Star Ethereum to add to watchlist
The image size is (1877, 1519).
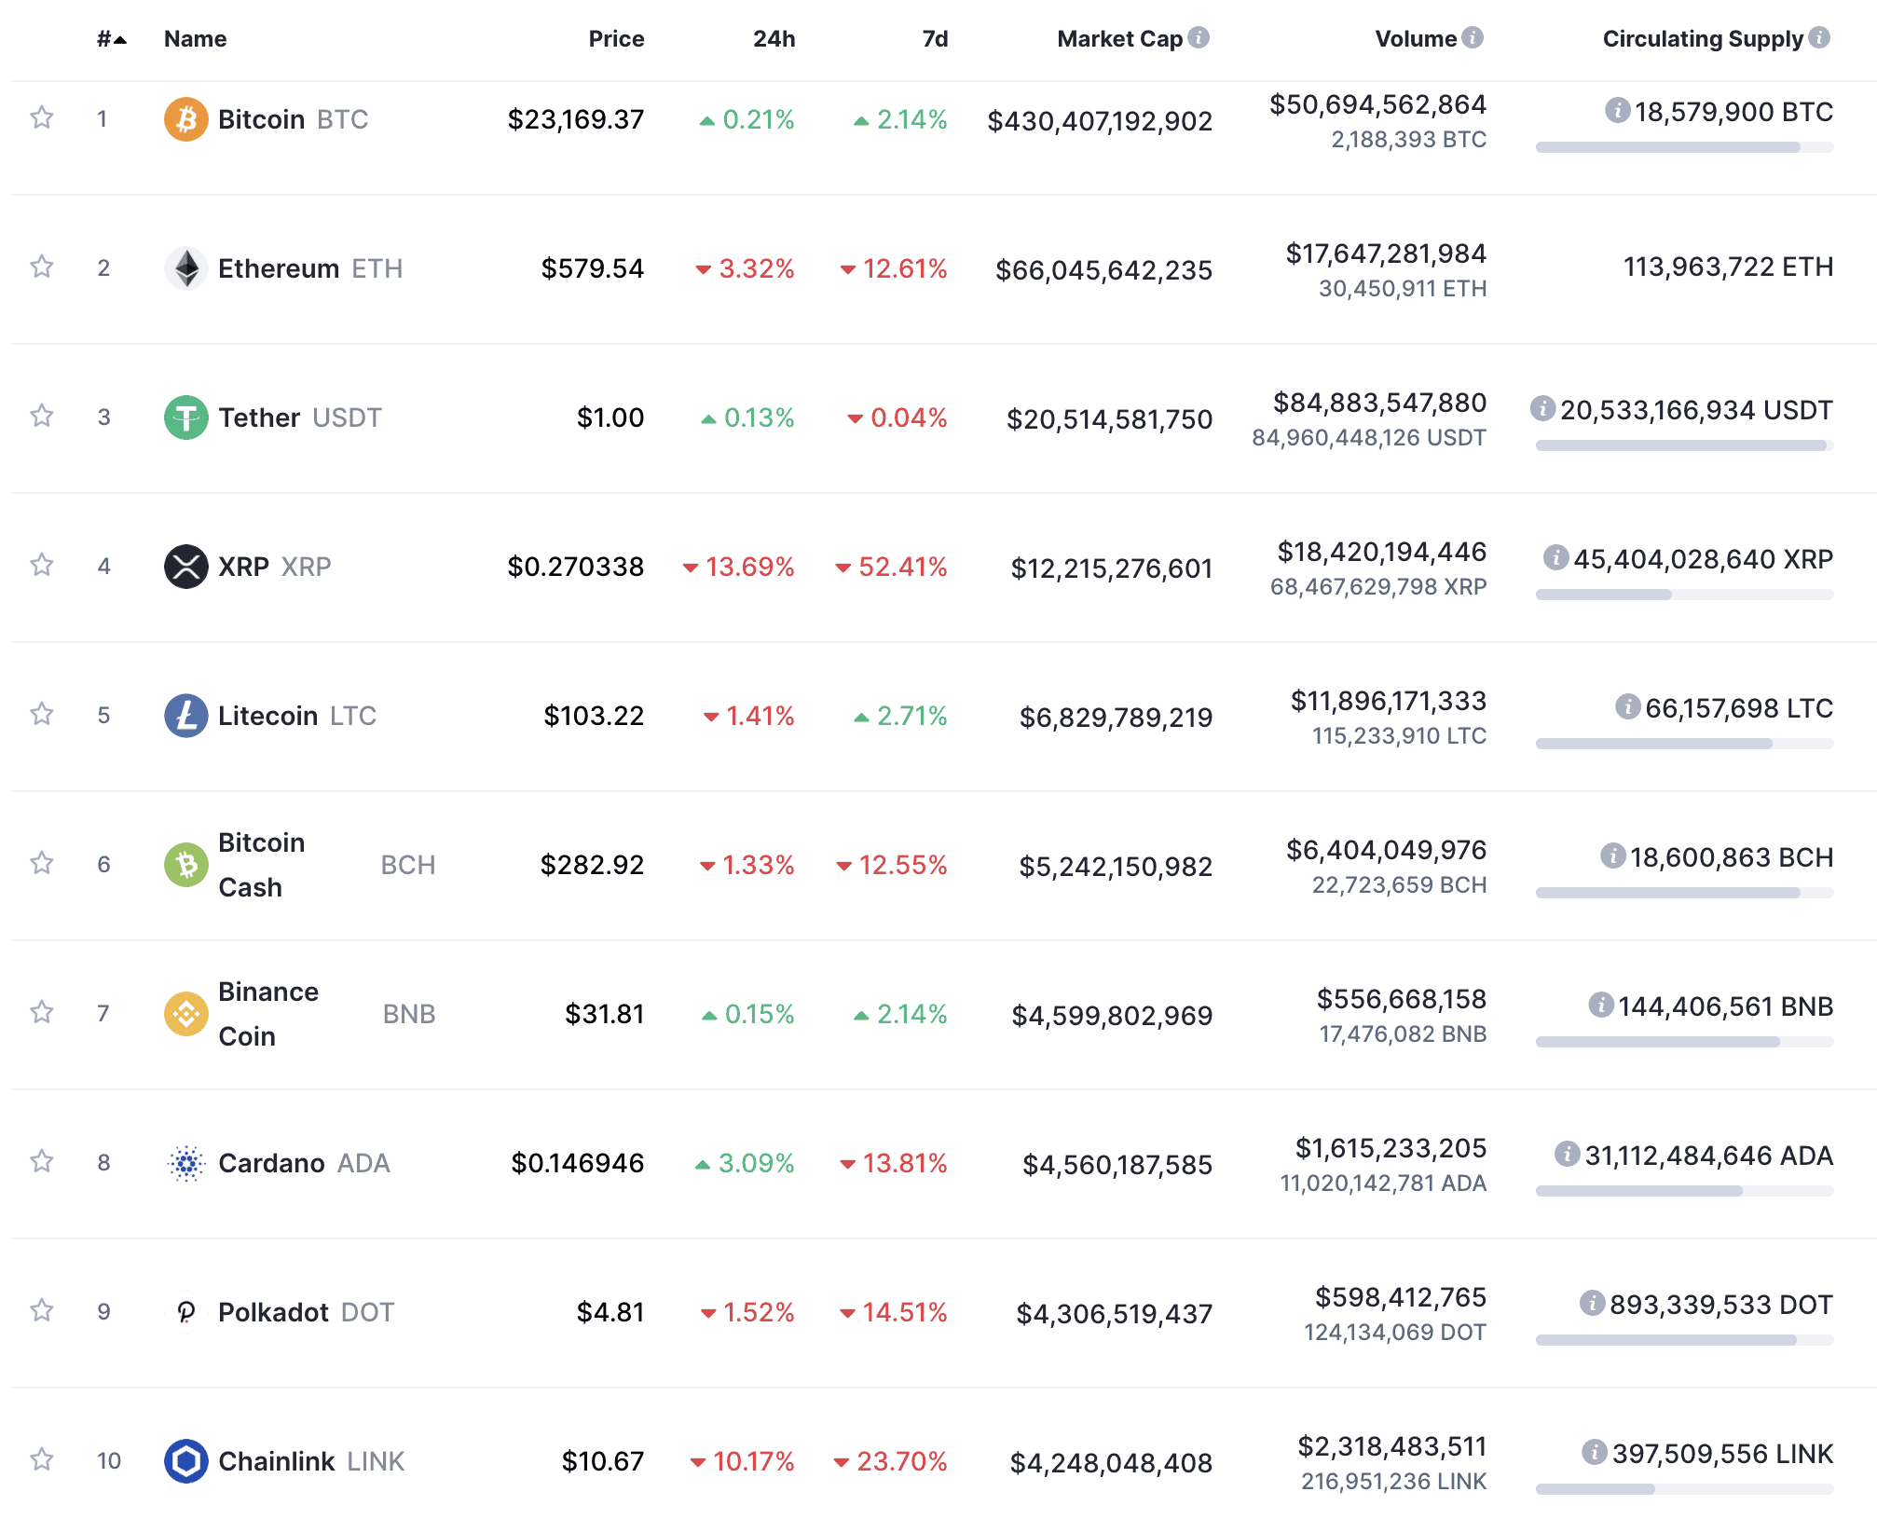42,267
